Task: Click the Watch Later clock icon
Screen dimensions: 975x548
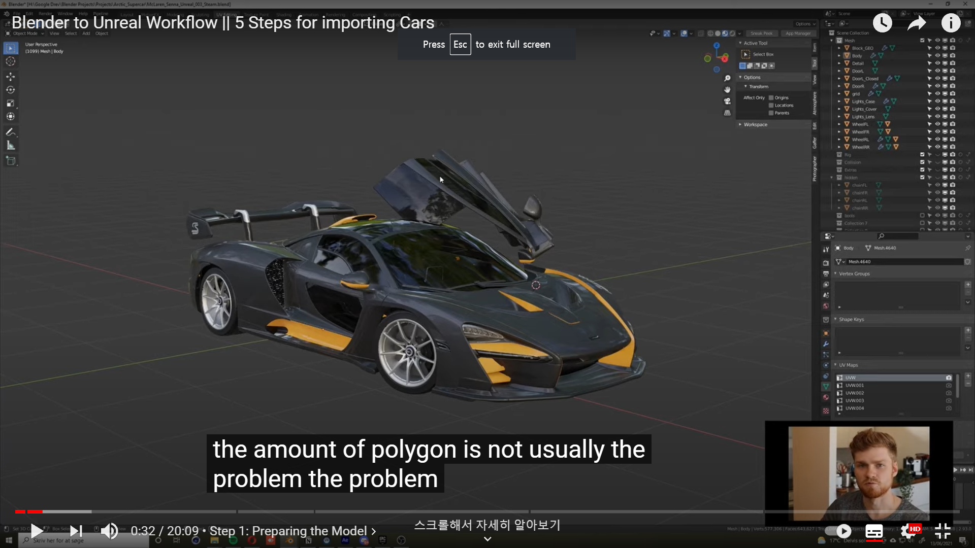Action: tap(883, 23)
